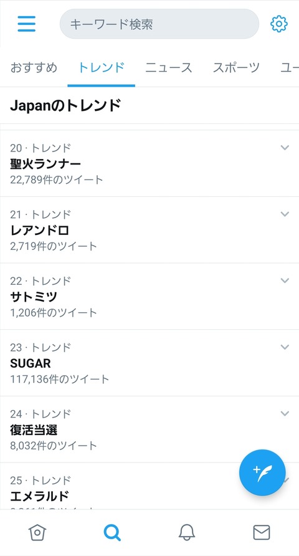Switch to the おすすめ tab

click(34, 67)
